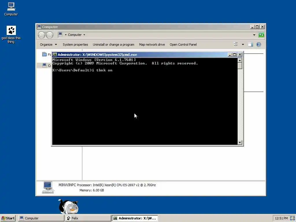
Task: Click the cmd scrollbar down arrow
Action: coord(240,143)
